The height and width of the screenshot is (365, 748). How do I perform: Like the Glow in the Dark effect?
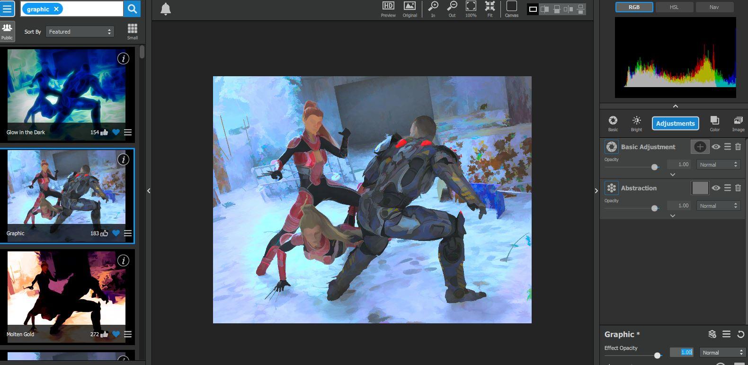click(104, 132)
